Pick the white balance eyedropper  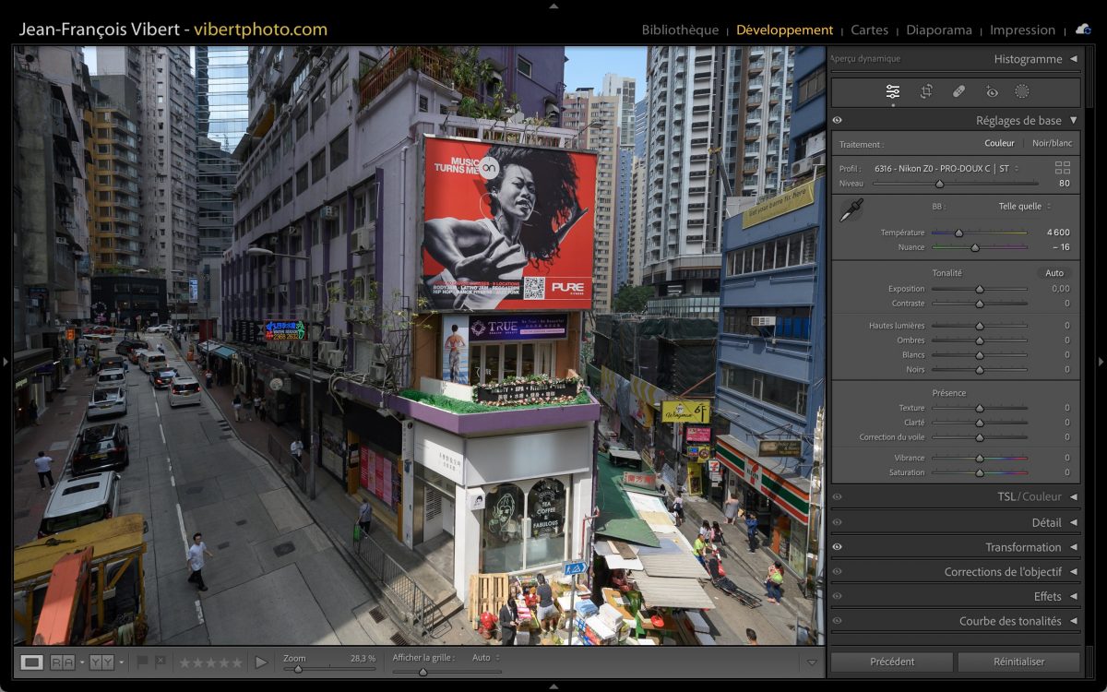(x=850, y=210)
